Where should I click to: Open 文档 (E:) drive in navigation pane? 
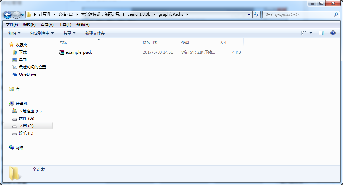pos(26,126)
